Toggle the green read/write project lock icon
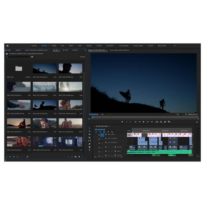The image size is (205, 205). [7, 157]
